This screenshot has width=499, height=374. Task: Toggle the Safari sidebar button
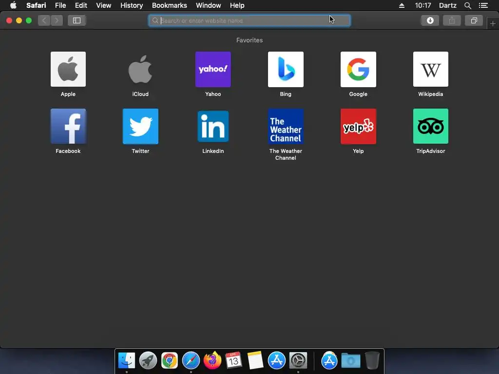pyautogui.click(x=77, y=20)
